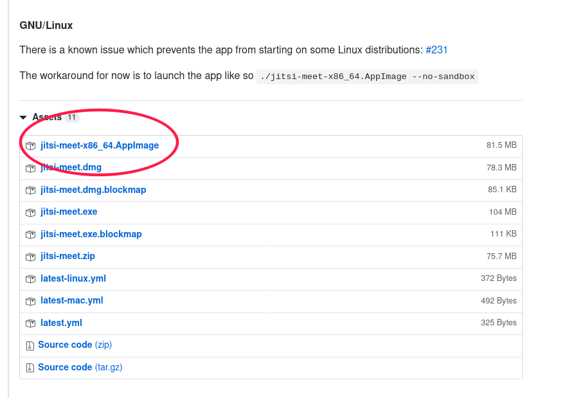Download jitsi-meet.zip archive
The image size is (567, 398).
(67, 256)
